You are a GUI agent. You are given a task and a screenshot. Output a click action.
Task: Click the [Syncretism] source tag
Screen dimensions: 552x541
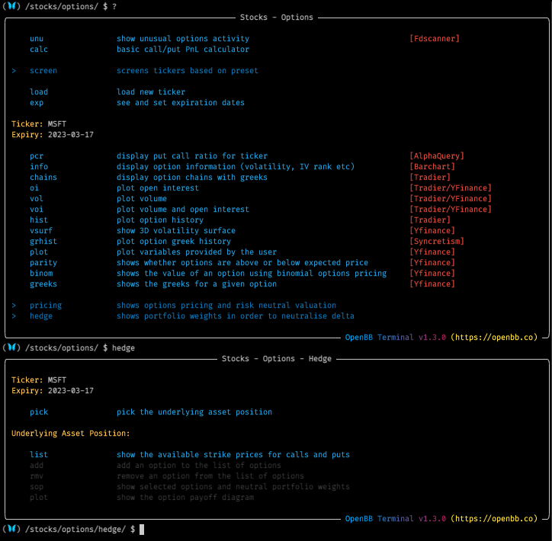437,242
